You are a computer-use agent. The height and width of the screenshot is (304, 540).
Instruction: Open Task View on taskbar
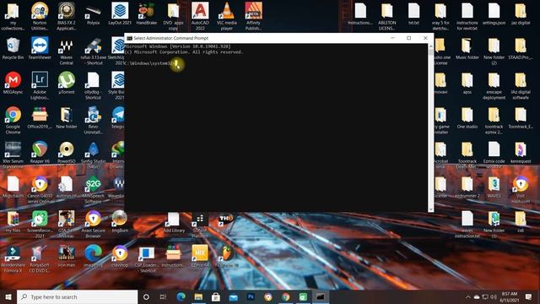(163, 296)
